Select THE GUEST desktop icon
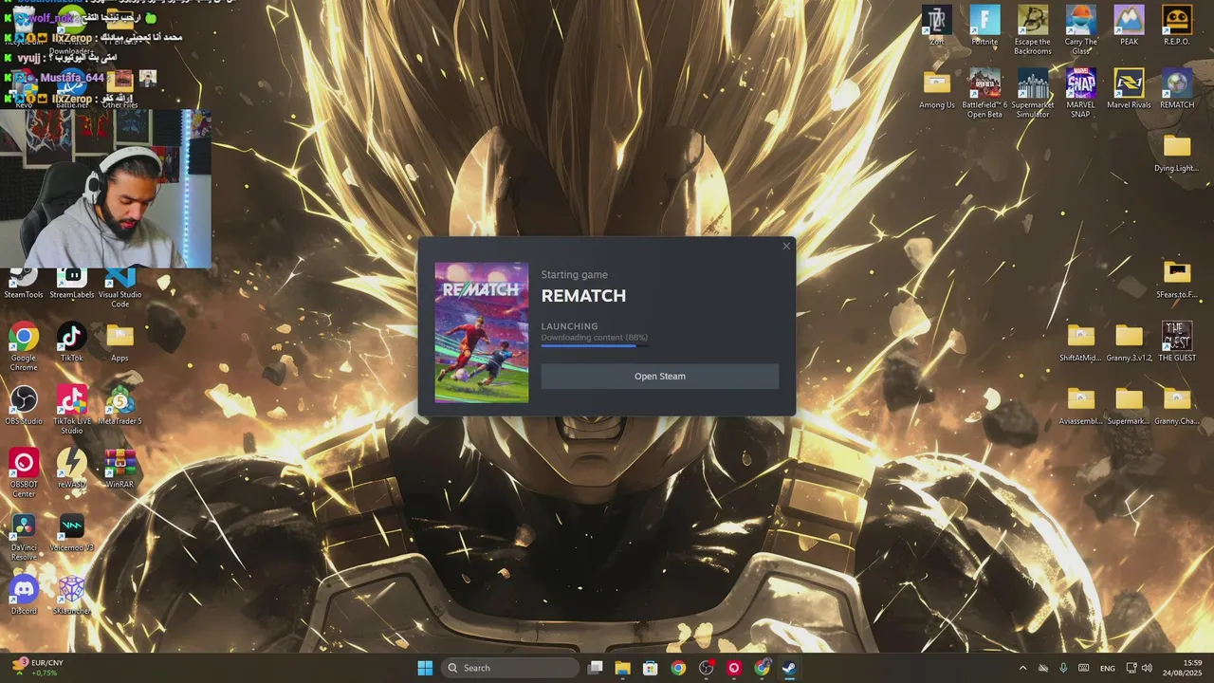Screen dimensions: 1214x683 pos(1177,342)
